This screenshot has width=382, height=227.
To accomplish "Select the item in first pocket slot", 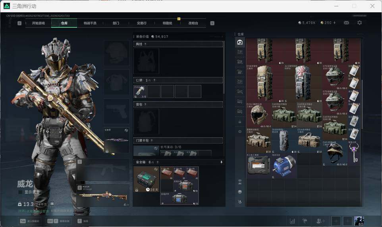I will [140, 91].
